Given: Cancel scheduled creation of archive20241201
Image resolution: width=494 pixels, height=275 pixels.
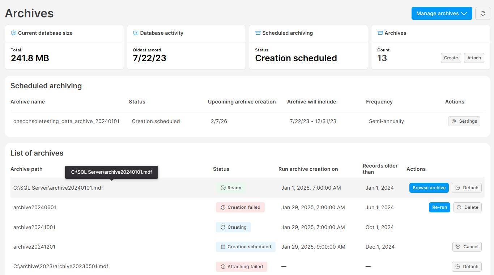Looking at the screenshot, I should pos(467,247).
